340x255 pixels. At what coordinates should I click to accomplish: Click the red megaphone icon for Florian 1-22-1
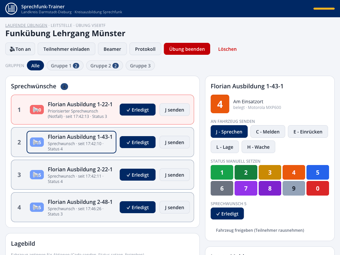(37, 110)
